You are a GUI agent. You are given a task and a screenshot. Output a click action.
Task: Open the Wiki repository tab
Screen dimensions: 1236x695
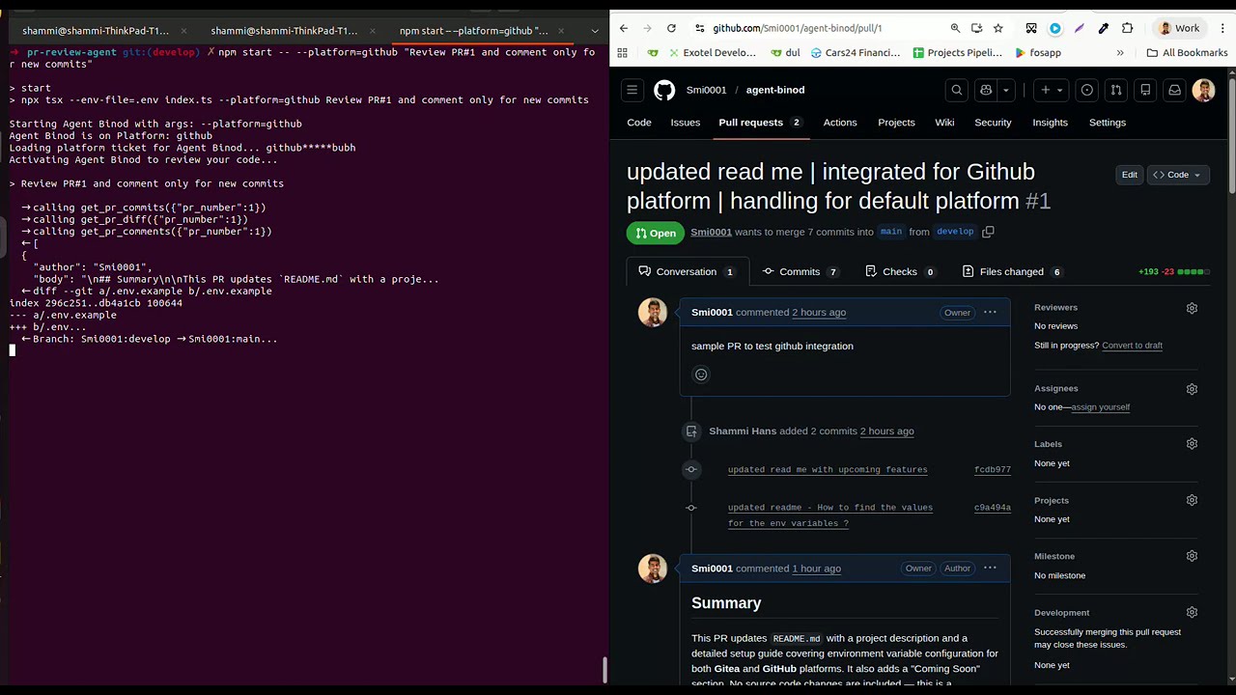pos(944,123)
